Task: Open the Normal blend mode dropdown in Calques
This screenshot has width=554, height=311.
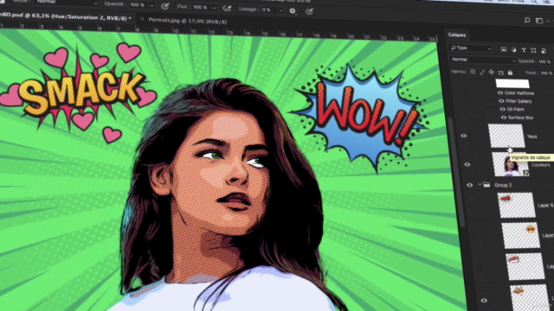Action: click(x=483, y=60)
